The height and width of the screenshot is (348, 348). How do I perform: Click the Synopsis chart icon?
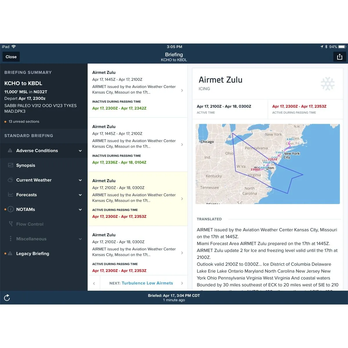click(10, 165)
